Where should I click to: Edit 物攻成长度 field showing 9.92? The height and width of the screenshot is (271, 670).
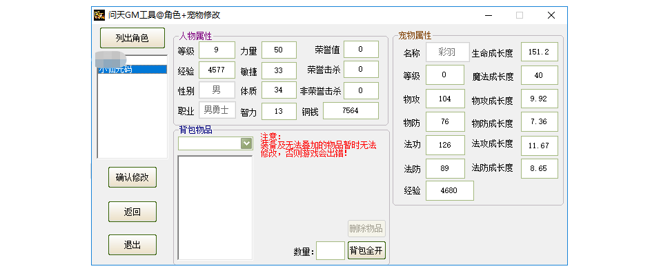pyautogui.click(x=540, y=99)
